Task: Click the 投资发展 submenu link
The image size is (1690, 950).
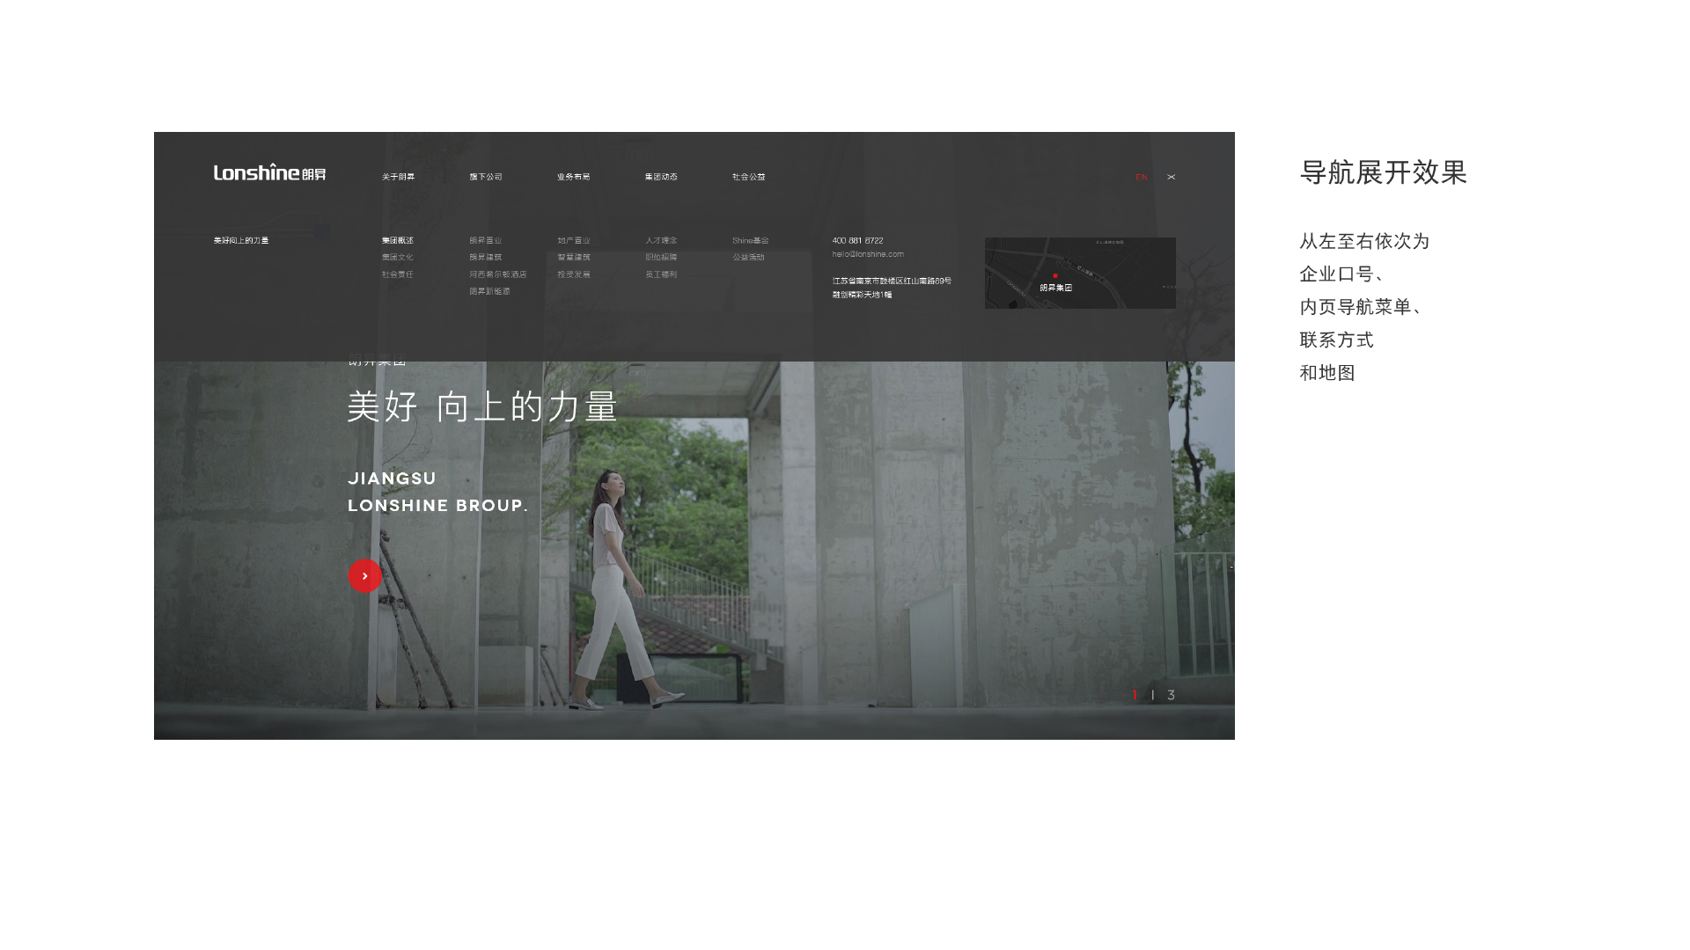Action: (x=573, y=274)
